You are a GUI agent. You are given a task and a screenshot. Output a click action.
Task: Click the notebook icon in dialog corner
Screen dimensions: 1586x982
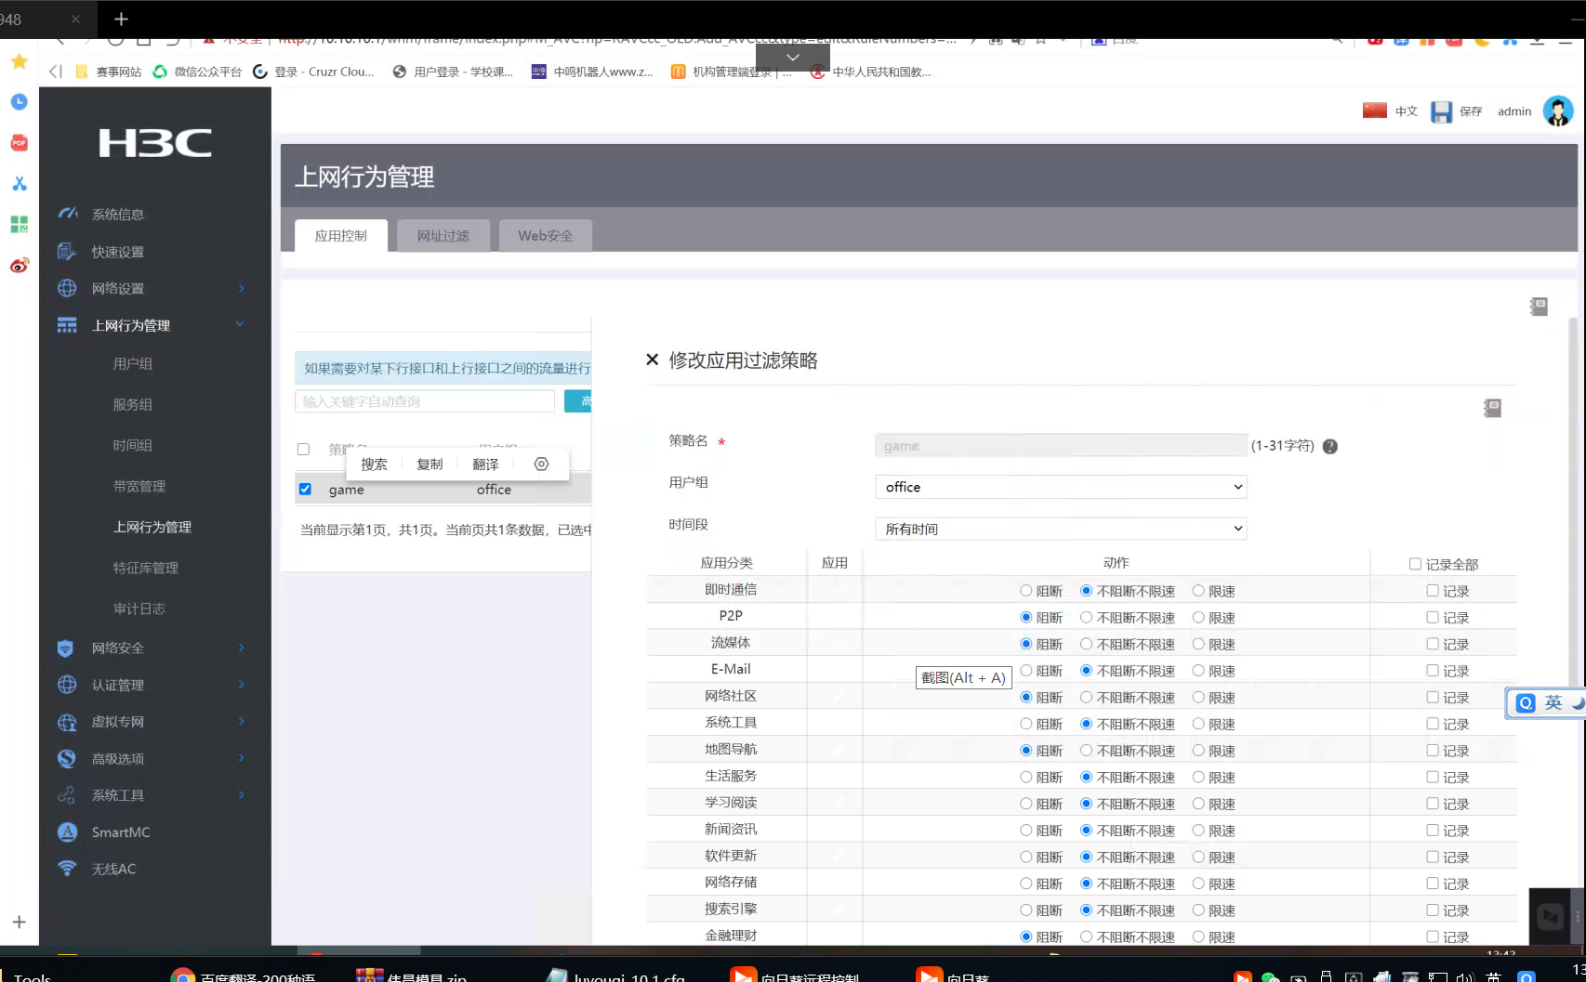pyautogui.click(x=1492, y=408)
